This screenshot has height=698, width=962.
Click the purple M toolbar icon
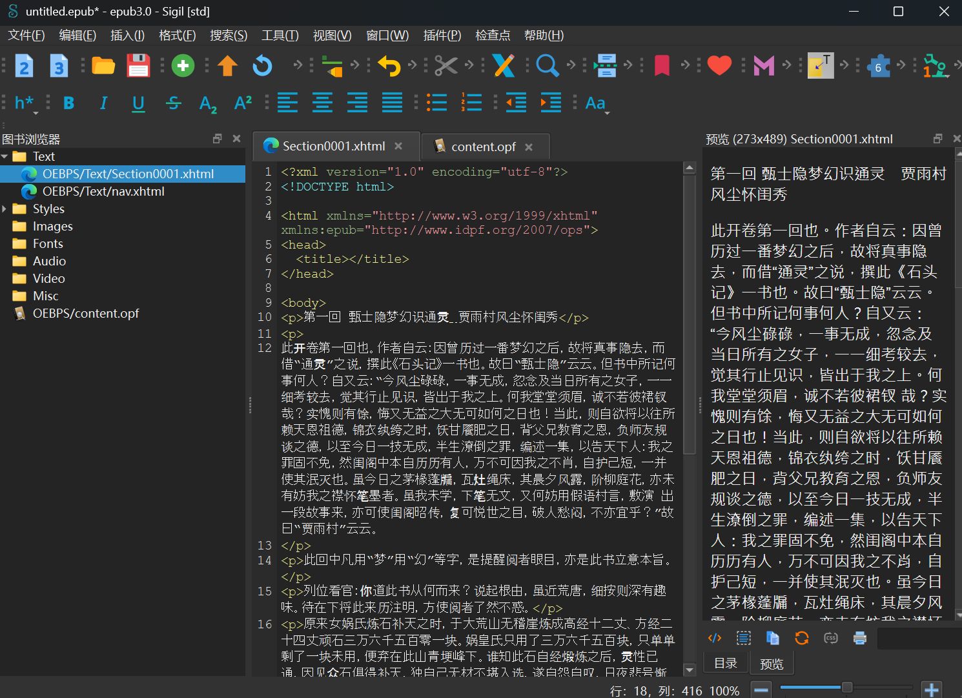(764, 66)
